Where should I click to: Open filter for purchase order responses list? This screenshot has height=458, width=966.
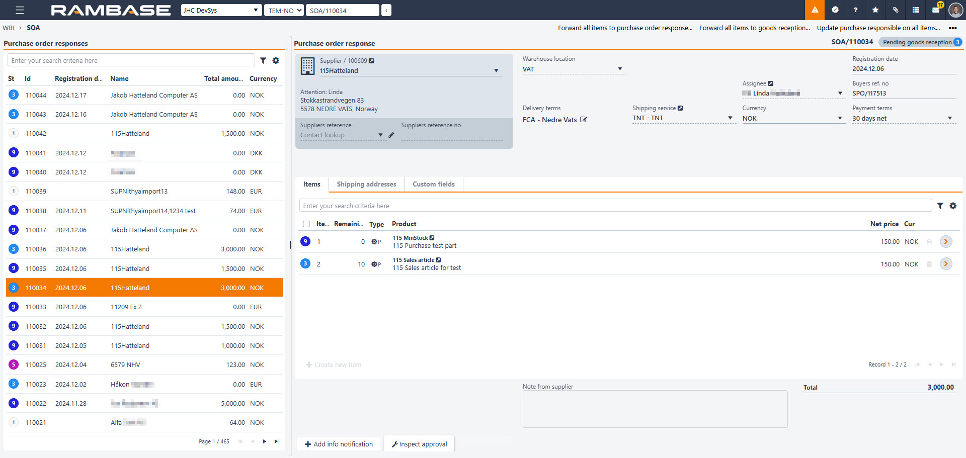coord(263,60)
